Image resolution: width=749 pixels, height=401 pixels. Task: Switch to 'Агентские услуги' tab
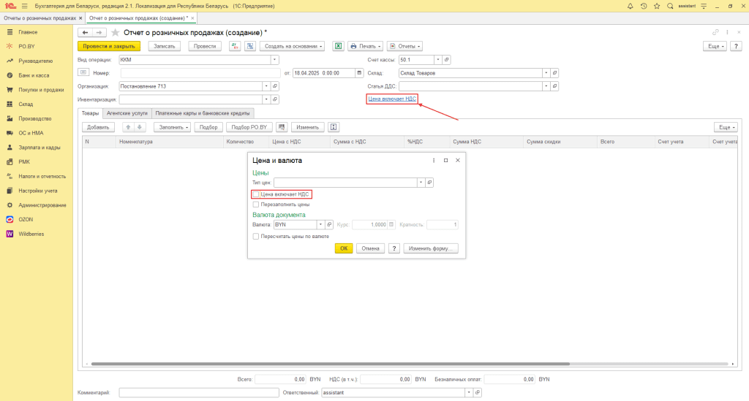[x=127, y=113]
